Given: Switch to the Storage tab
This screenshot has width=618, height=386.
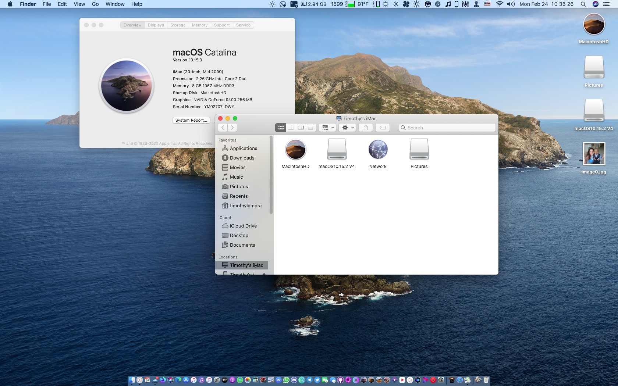Looking at the screenshot, I should click(x=178, y=25).
